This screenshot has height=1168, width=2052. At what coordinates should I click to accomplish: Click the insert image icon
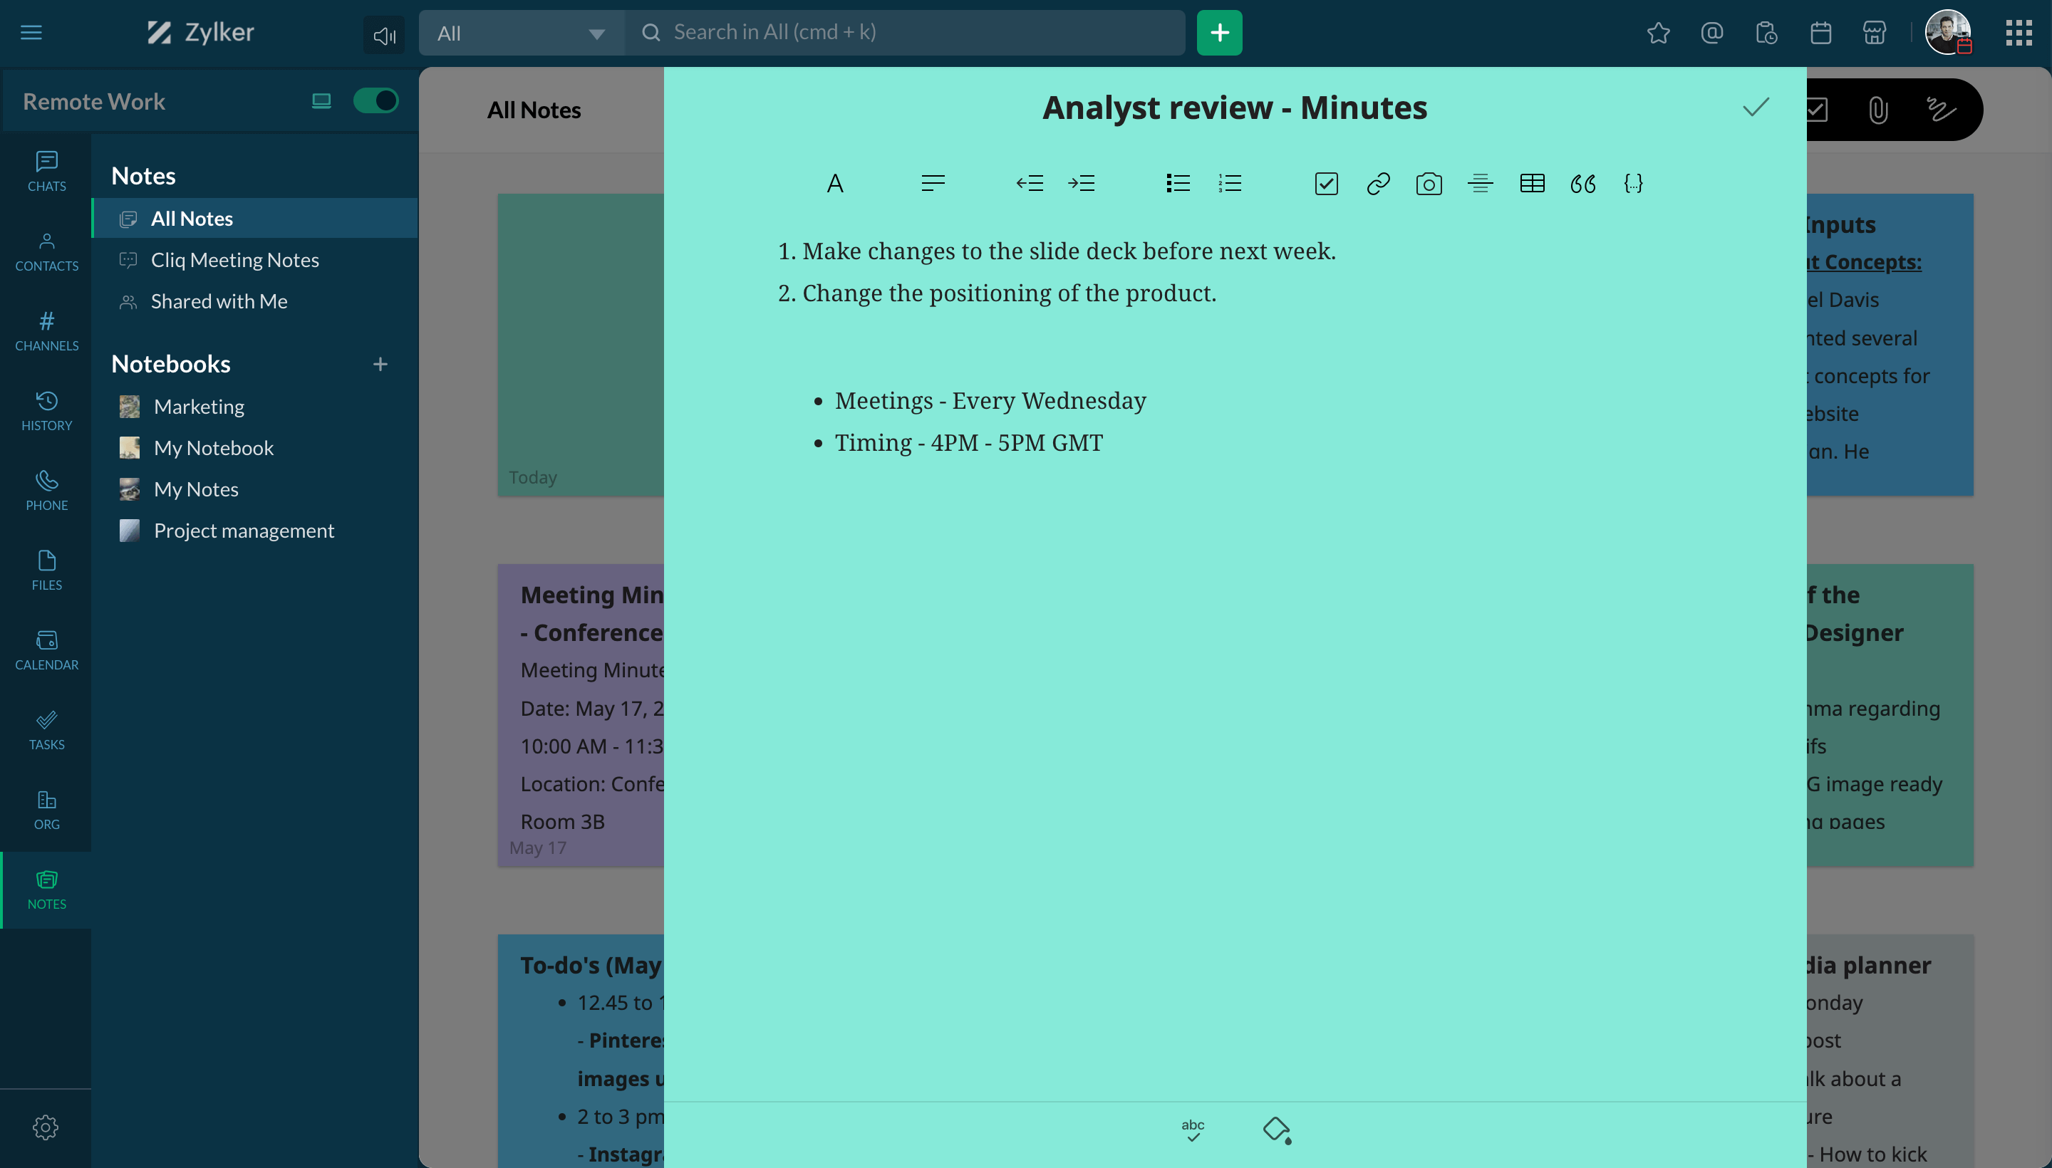point(1429,182)
